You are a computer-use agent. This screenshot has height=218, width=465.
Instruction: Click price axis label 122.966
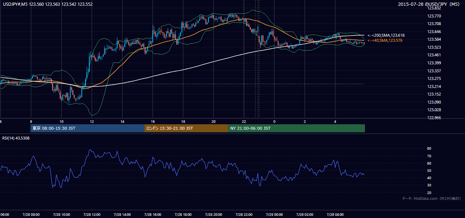pos(434,118)
